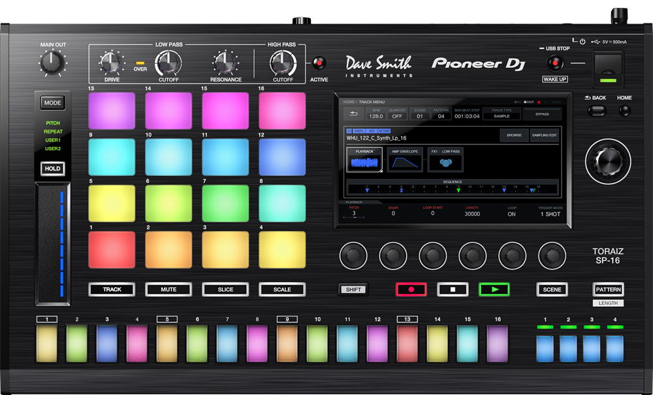653x395 pixels.
Task: Open the FX1 LOW PASS module
Action: click(445, 159)
